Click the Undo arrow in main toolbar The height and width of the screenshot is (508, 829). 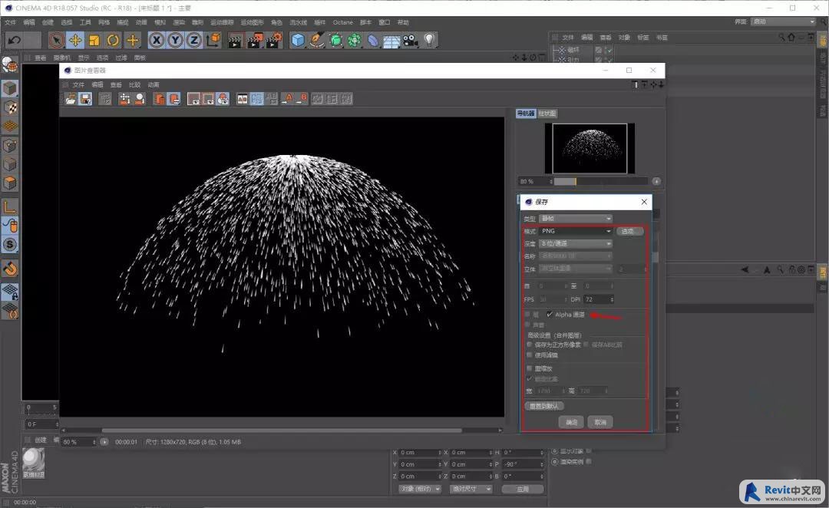(15, 40)
